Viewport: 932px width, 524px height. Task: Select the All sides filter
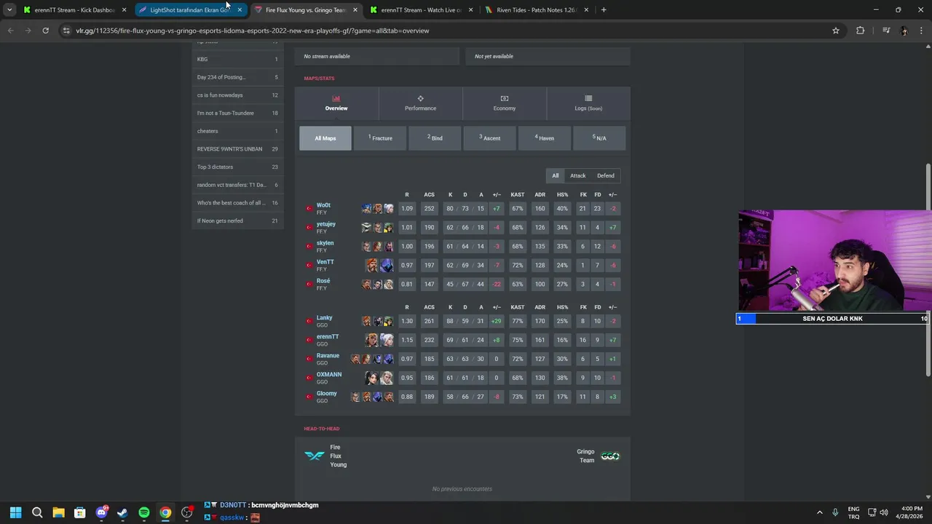coord(555,175)
